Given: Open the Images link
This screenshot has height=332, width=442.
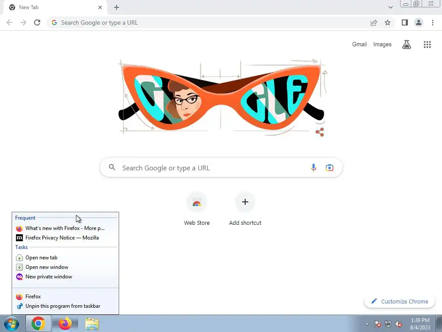Looking at the screenshot, I should [382, 45].
